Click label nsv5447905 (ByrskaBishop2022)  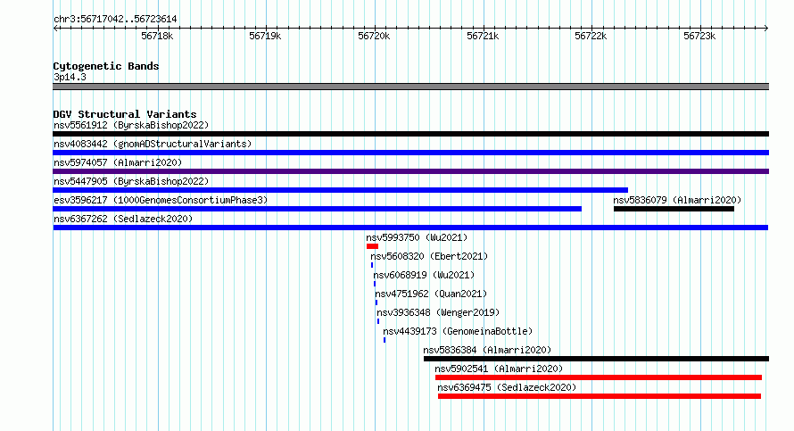pyautogui.click(x=131, y=181)
